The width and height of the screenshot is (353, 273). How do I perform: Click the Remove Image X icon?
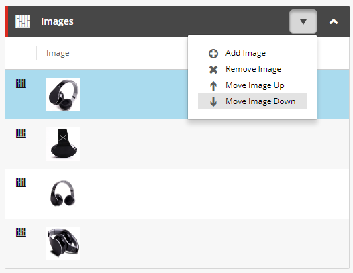213,70
